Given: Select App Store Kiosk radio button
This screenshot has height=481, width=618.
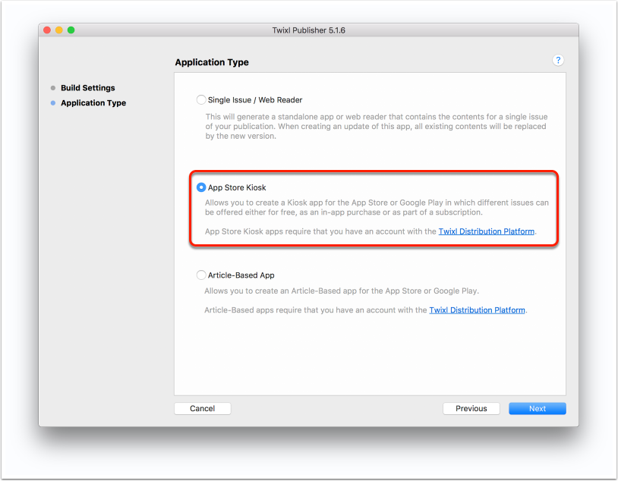Looking at the screenshot, I should [x=201, y=187].
